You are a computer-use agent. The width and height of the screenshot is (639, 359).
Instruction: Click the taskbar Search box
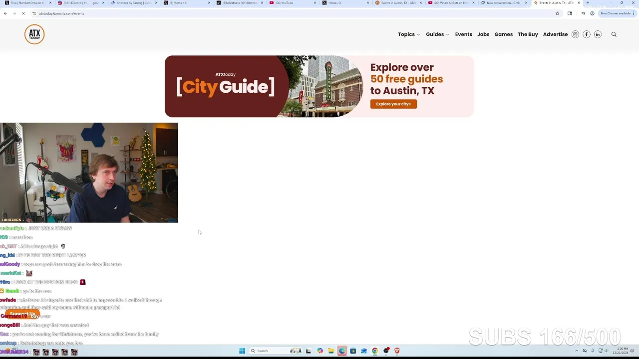pos(276,351)
